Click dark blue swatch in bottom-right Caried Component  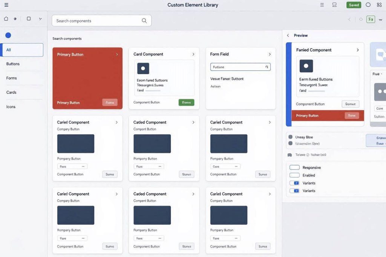pyautogui.click(x=229, y=215)
